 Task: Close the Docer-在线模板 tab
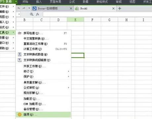71,9
